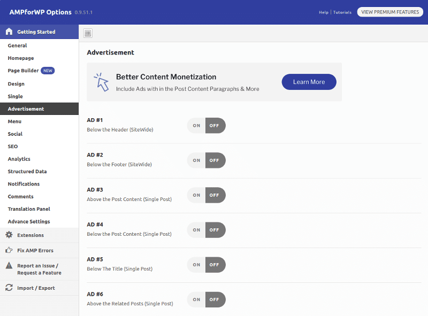Click OFF on AD #4 switch

pyautogui.click(x=216, y=230)
